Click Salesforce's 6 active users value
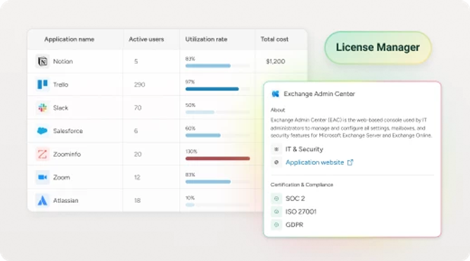The width and height of the screenshot is (470, 261). (136, 131)
